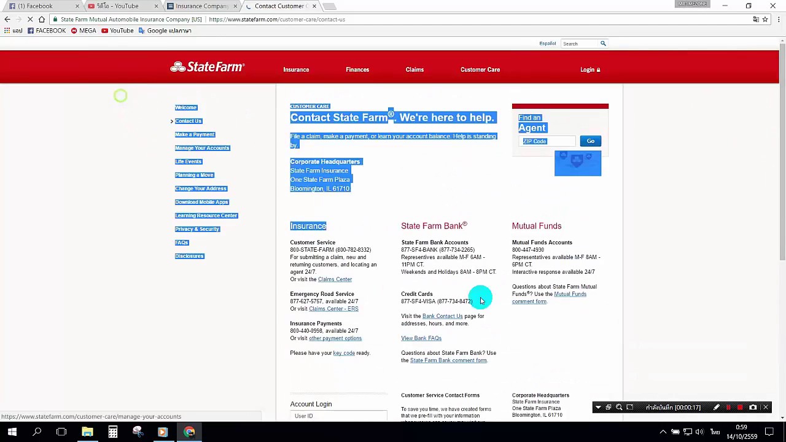Open the Action Center notifications
The image size is (786, 442).
click(x=769, y=432)
